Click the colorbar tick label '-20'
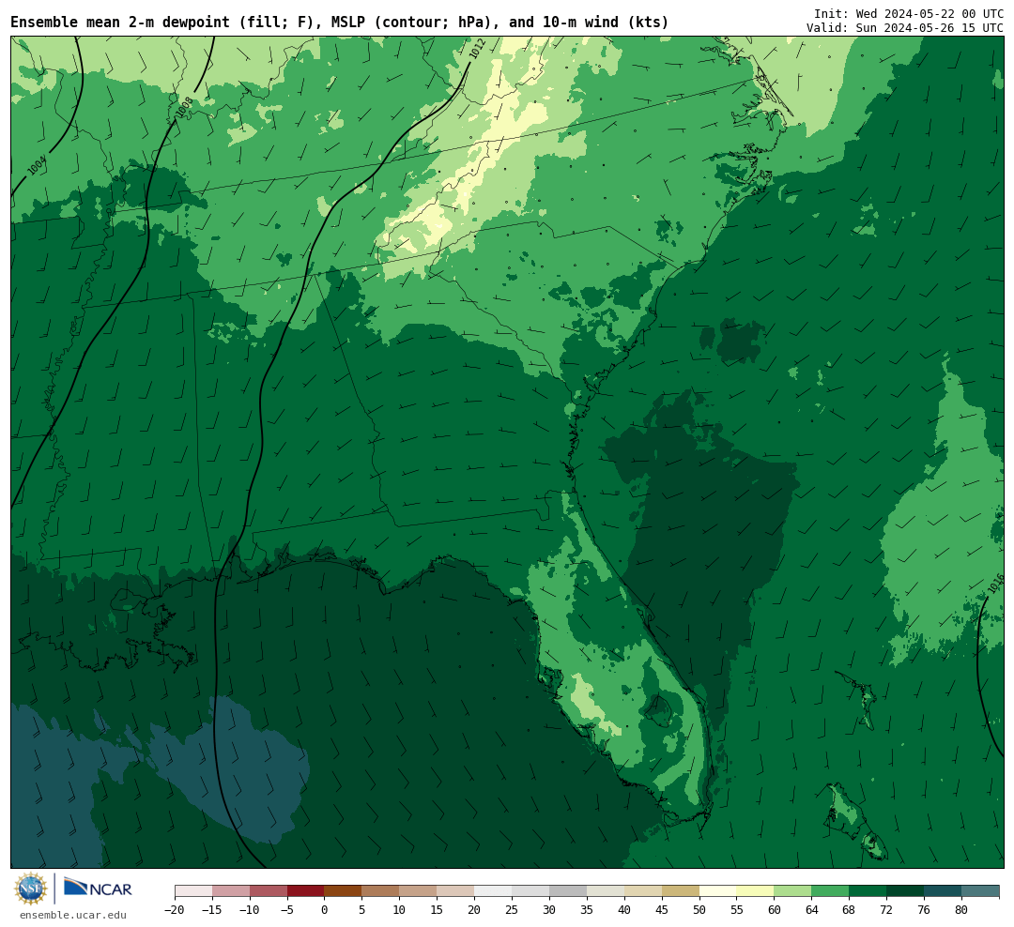This screenshot has height=927, width=1014. point(175,909)
